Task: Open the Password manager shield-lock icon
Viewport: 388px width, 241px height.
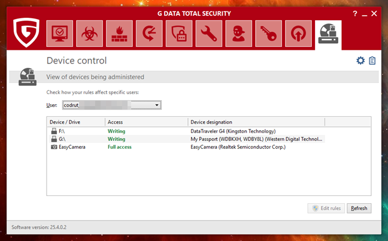Action: pyautogui.click(x=179, y=34)
